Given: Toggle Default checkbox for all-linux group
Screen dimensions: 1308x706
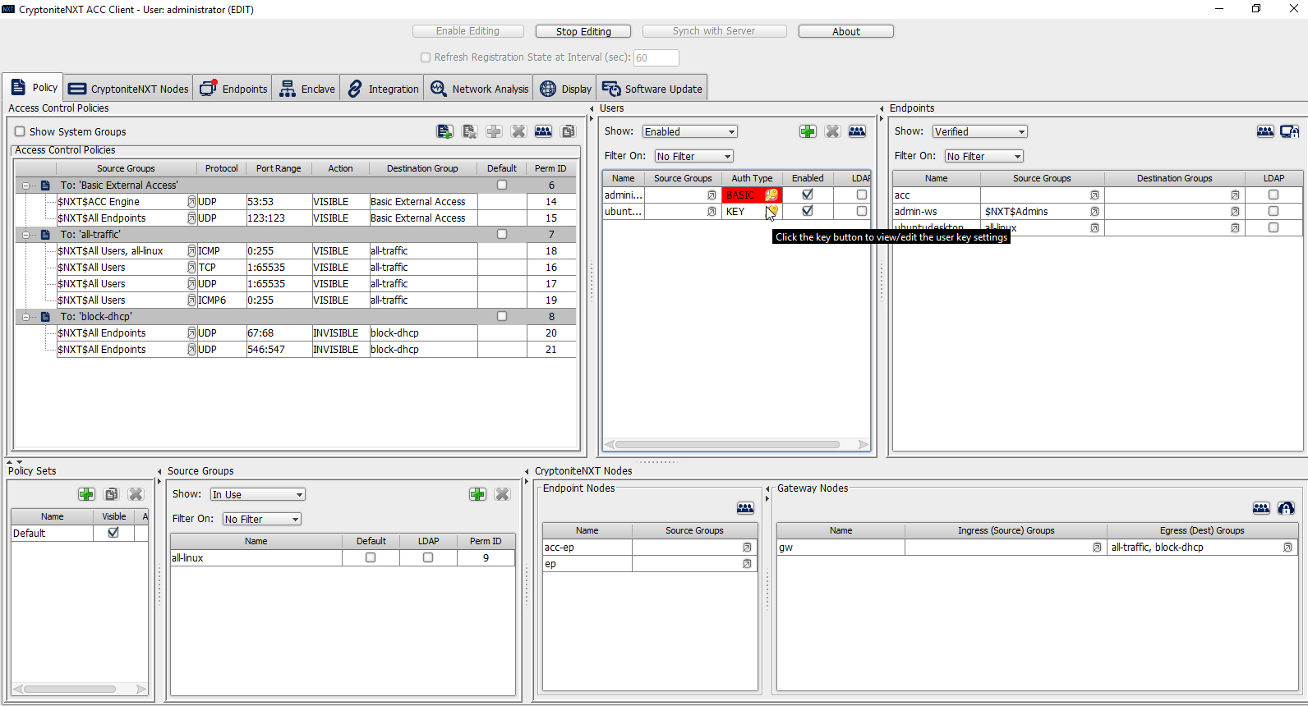Looking at the screenshot, I should (371, 558).
